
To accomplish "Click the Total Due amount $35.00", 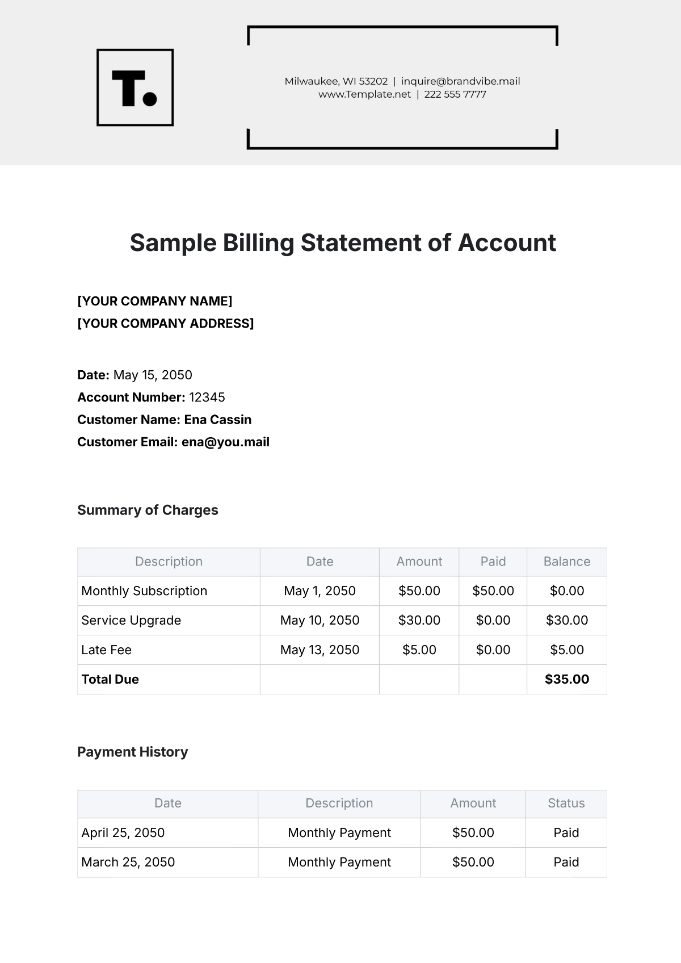I will tap(566, 680).
